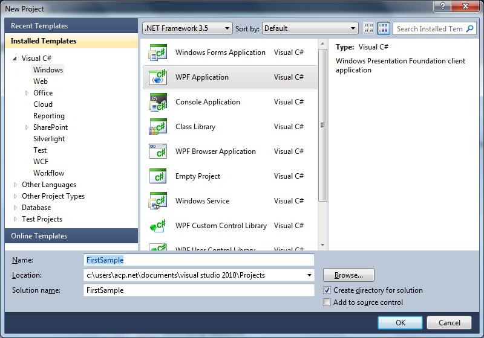Click the template list scroll down arrow

(x=322, y=245)
